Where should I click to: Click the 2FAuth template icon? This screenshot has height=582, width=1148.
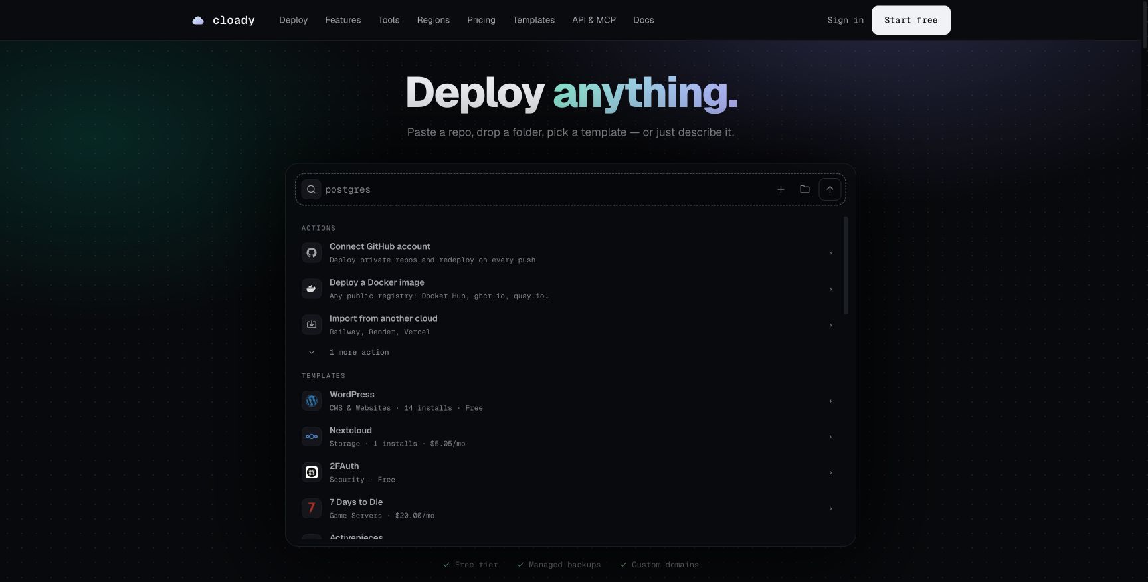coord(312,473)
